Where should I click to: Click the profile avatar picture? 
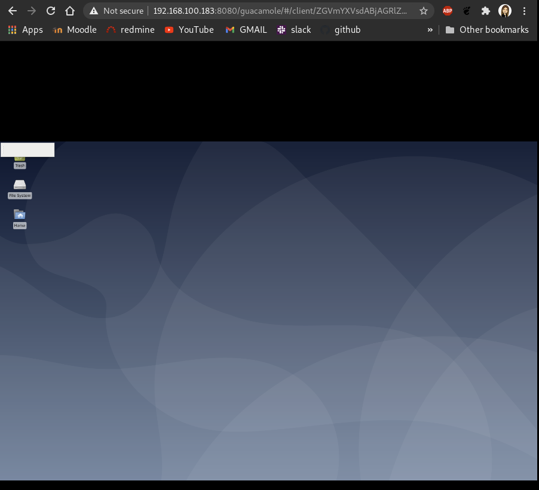pyautogui.click(x=505, y=11)
